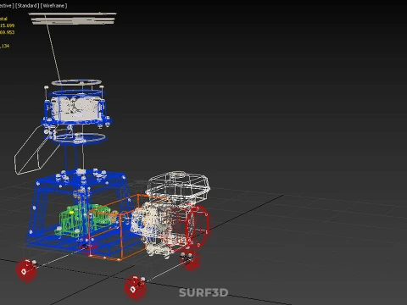Viewport: 407px width, 305px height.
Task: Select the blue ring below the drum
Action: click(x=80, y=138)
